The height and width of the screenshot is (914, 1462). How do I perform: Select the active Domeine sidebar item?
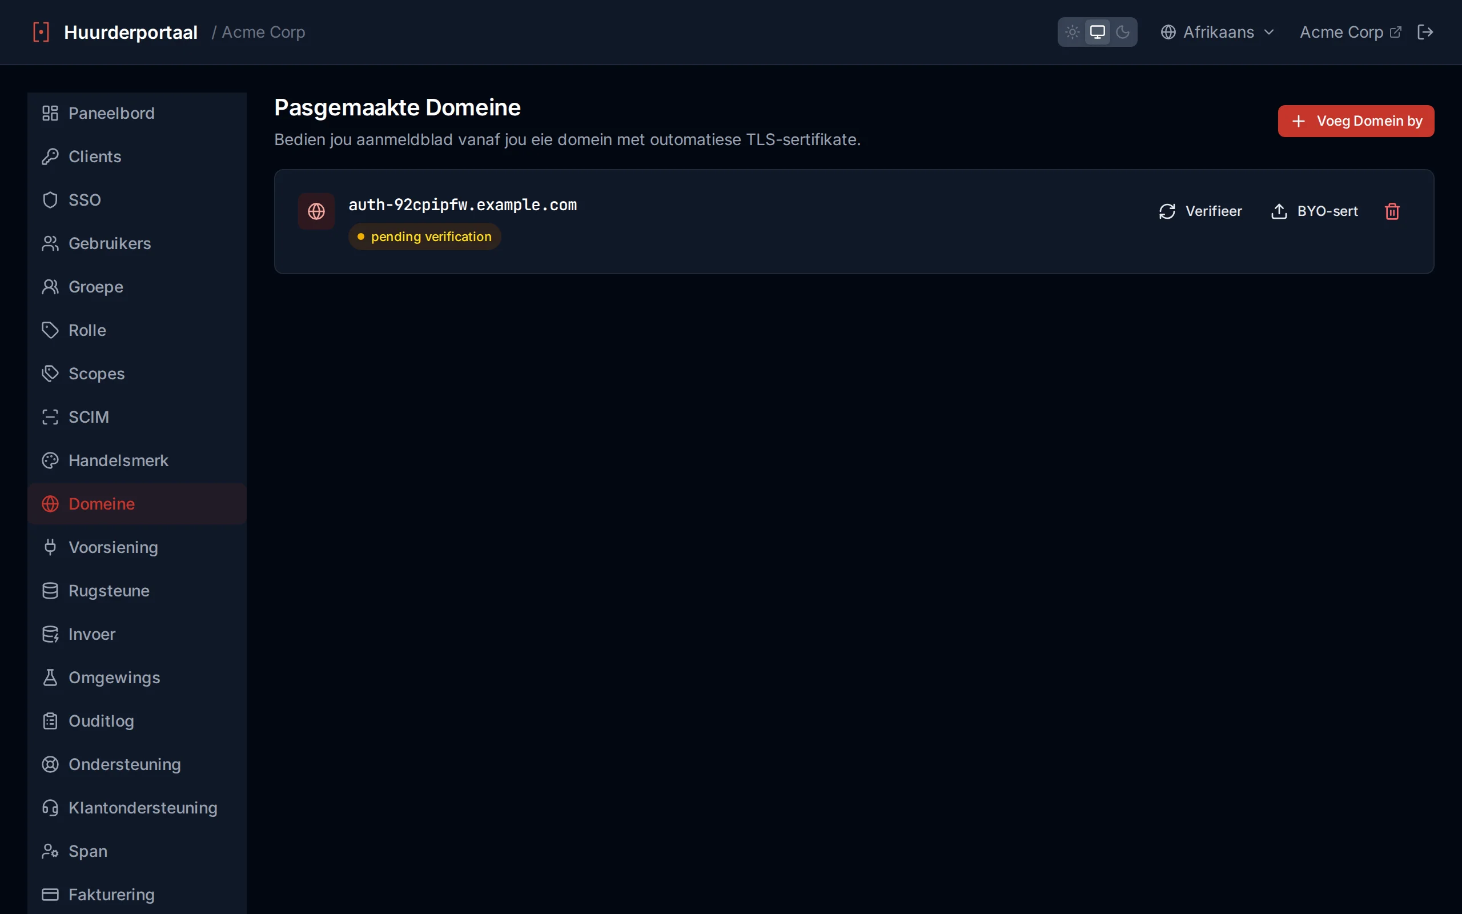point(136,504)
